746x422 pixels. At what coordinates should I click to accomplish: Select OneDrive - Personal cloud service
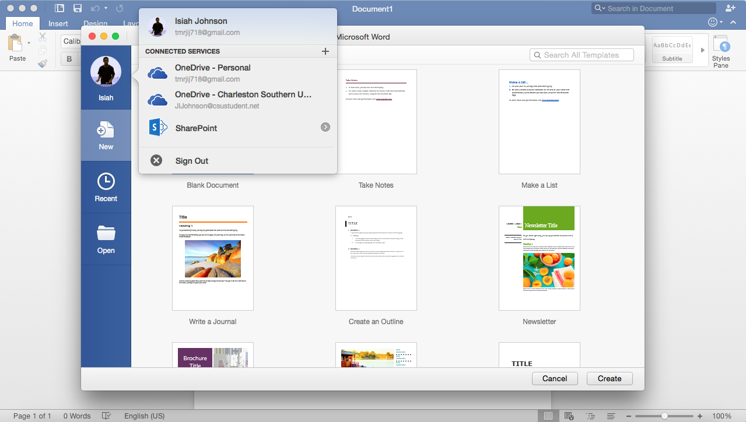(238, 73)
